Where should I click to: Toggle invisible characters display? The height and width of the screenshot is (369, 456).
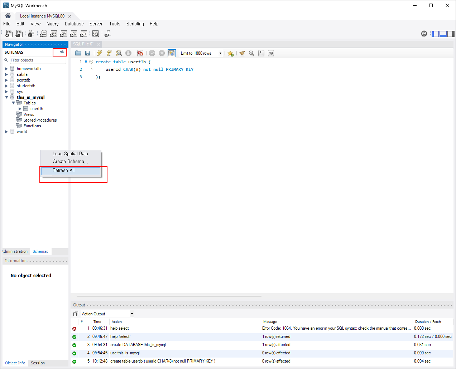point(261,53)
